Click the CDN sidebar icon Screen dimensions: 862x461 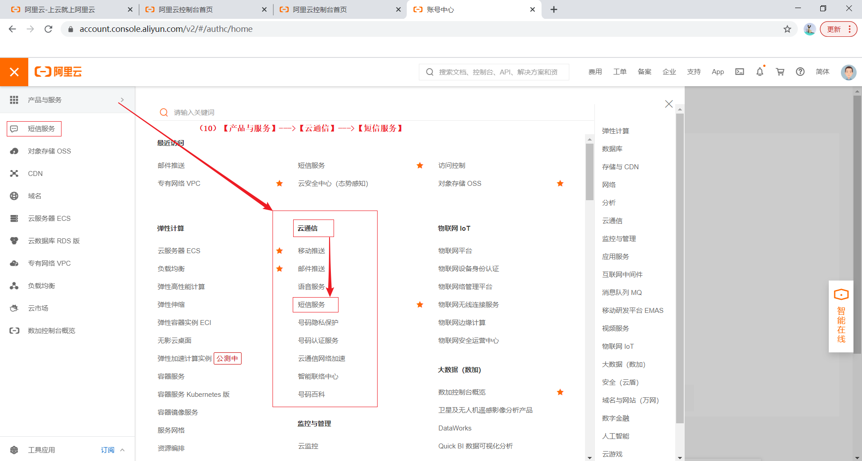coord(14,174)
